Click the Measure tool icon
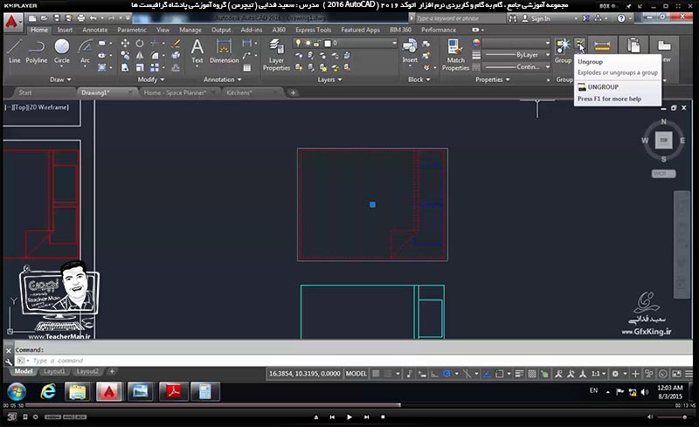Screen dimensions: 699x427 (x=602, y=45)
